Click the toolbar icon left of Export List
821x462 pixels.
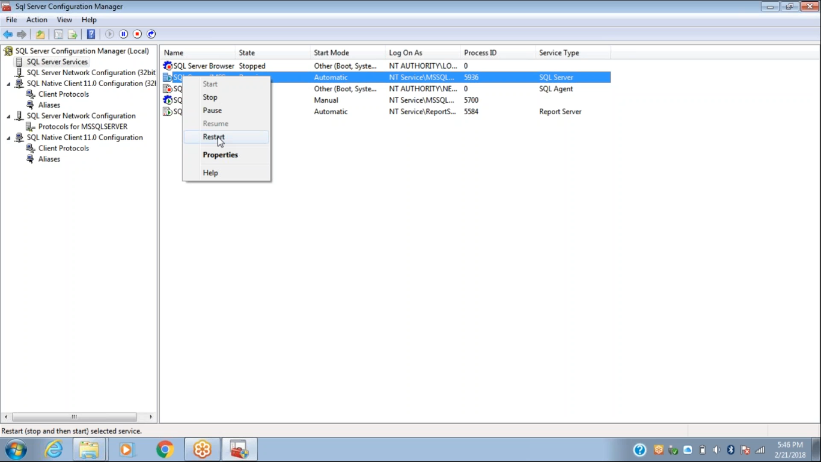click(58, 34)
